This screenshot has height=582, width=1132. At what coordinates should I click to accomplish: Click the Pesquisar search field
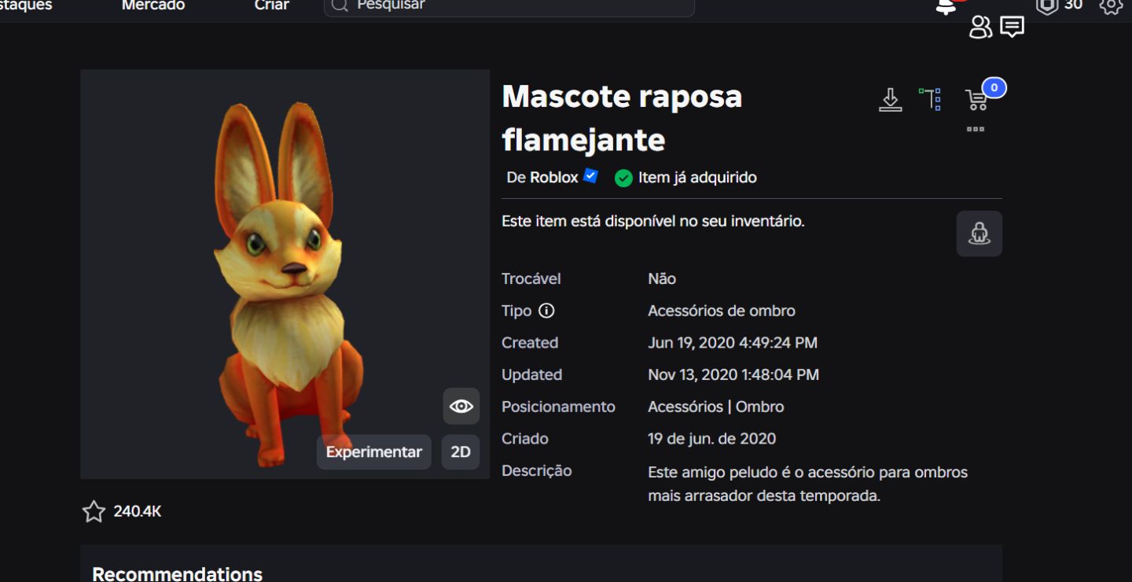click(x=509, y=7)
